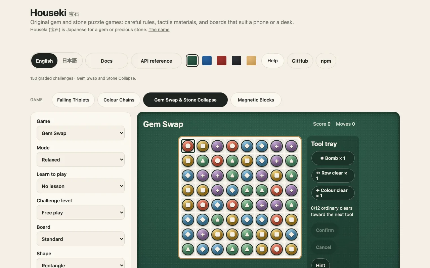Select the yellow square gem in the third board row
Viewport: 430px width, 268px height.
pyautogui.click(x=277, y=176)
